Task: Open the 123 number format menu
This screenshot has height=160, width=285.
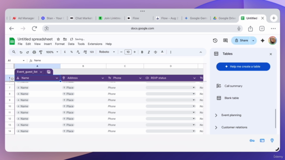Action: click(92, 52)
